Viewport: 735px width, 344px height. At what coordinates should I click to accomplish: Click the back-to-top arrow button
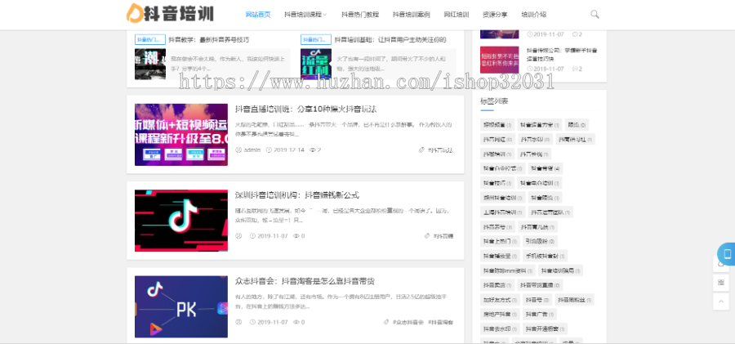click(x=721, y=302)
